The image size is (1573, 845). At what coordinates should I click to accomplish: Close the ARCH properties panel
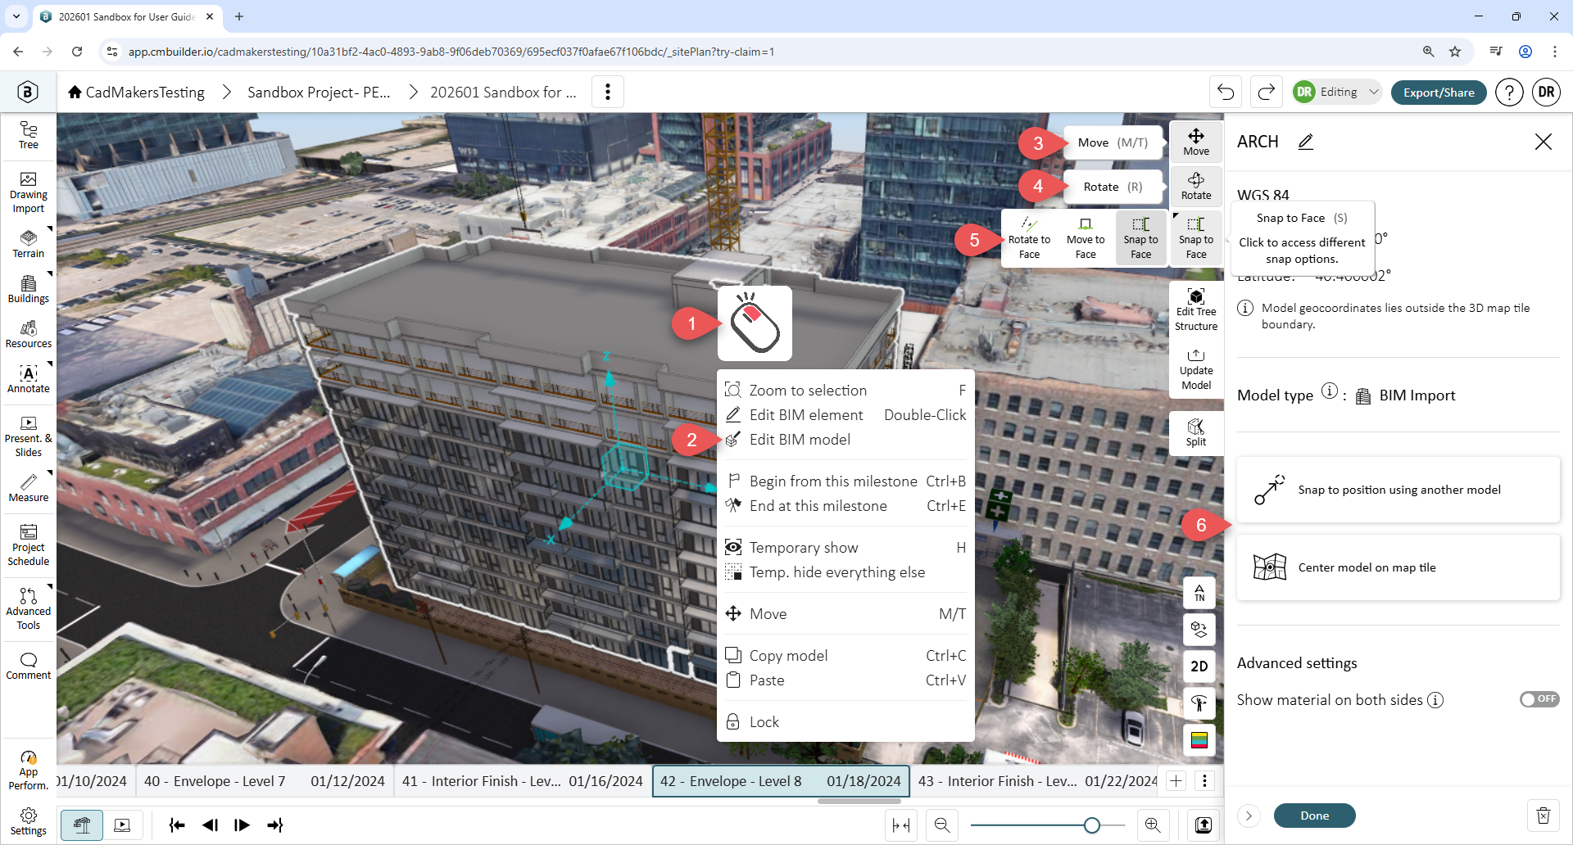pos(1544,142)
